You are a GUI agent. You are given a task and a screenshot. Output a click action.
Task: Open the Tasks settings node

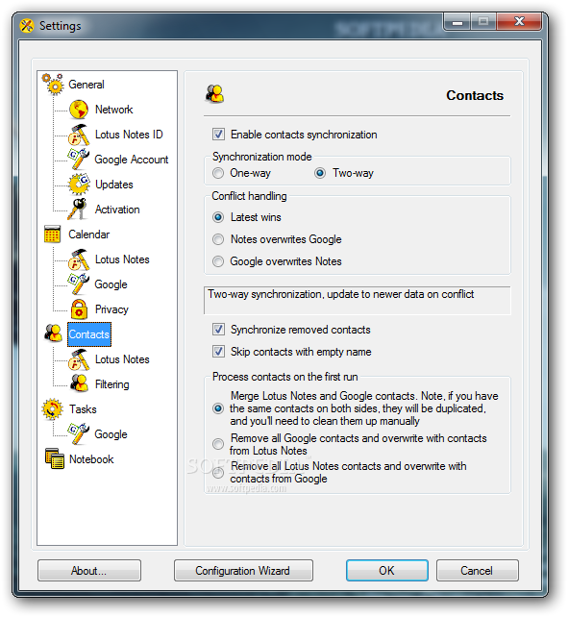(83, 409)
